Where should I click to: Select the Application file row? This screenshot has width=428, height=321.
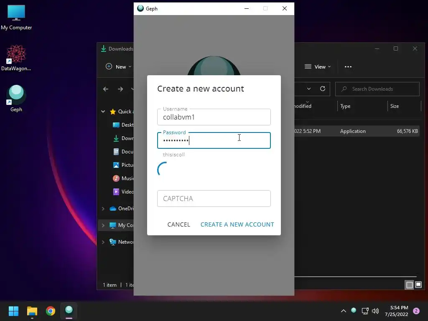coord(357,131)
